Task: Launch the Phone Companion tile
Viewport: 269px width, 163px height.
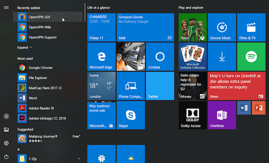Action: (131, 86)
